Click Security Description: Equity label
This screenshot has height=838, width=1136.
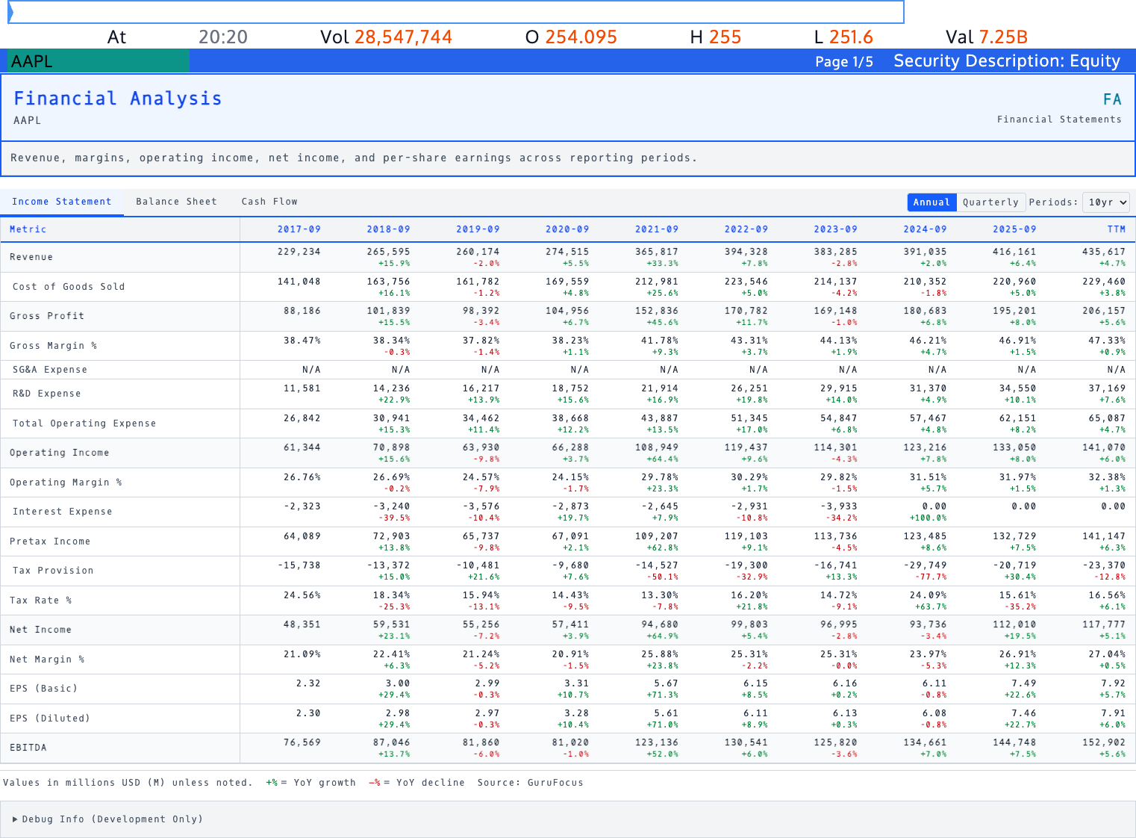[x=1007, y=60]
